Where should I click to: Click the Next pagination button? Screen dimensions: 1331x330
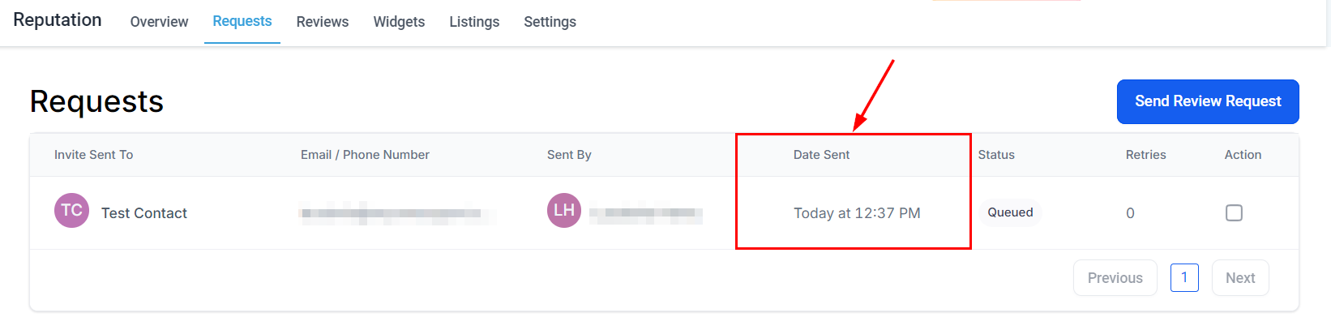pyautogui.click(x=1240, y=278)
